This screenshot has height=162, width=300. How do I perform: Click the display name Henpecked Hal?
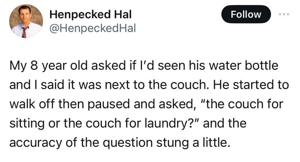click(x=90, y=15)
